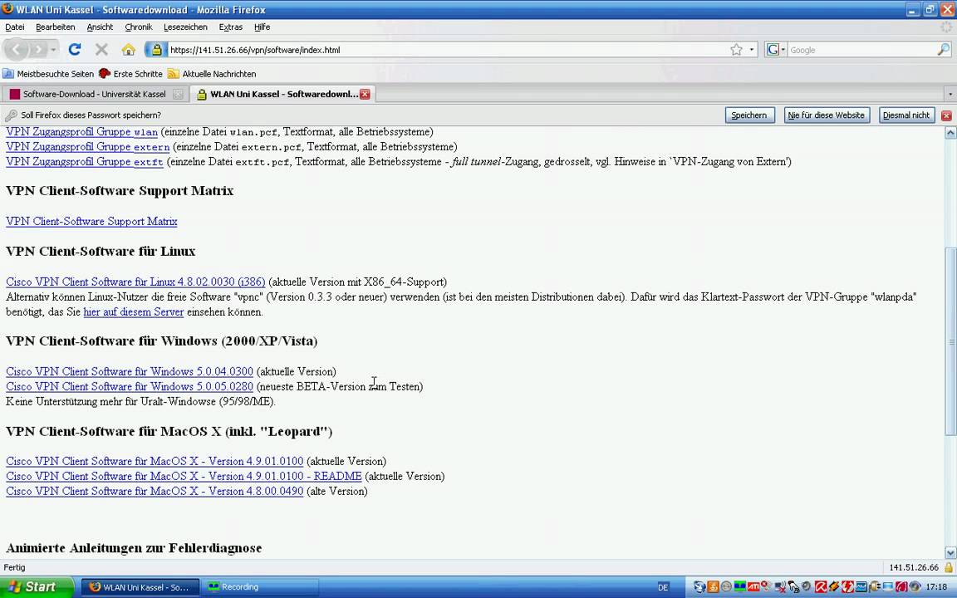957x598 pixels.
Task: Follow the 'hier auf diesem Server' link
Action: click(134, 311)
